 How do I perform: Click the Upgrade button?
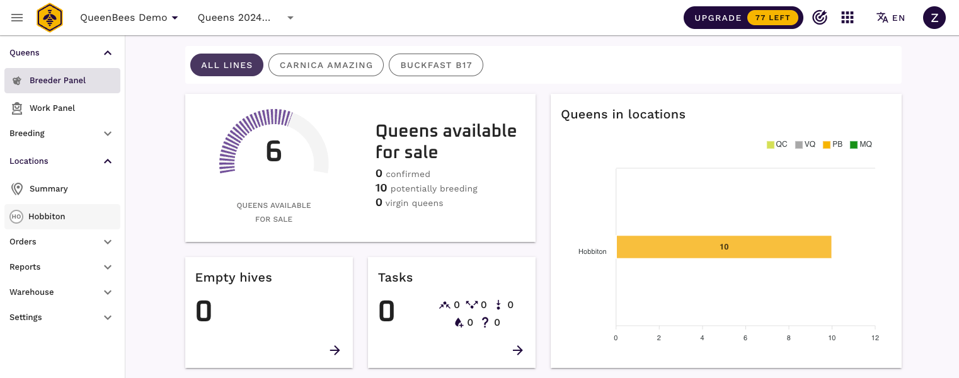[743, 18]
